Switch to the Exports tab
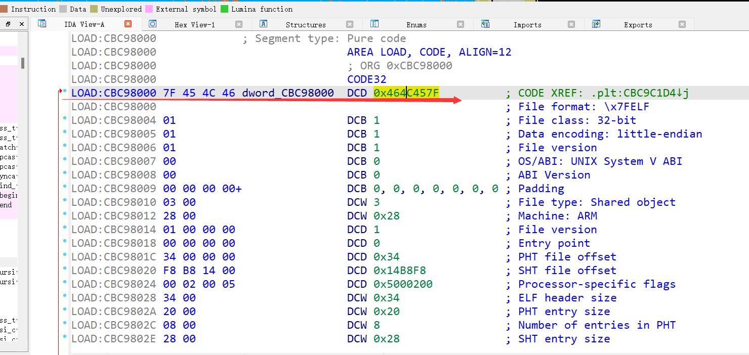The width and height of the screenshot is (749, 355). [x=638, y=25]
